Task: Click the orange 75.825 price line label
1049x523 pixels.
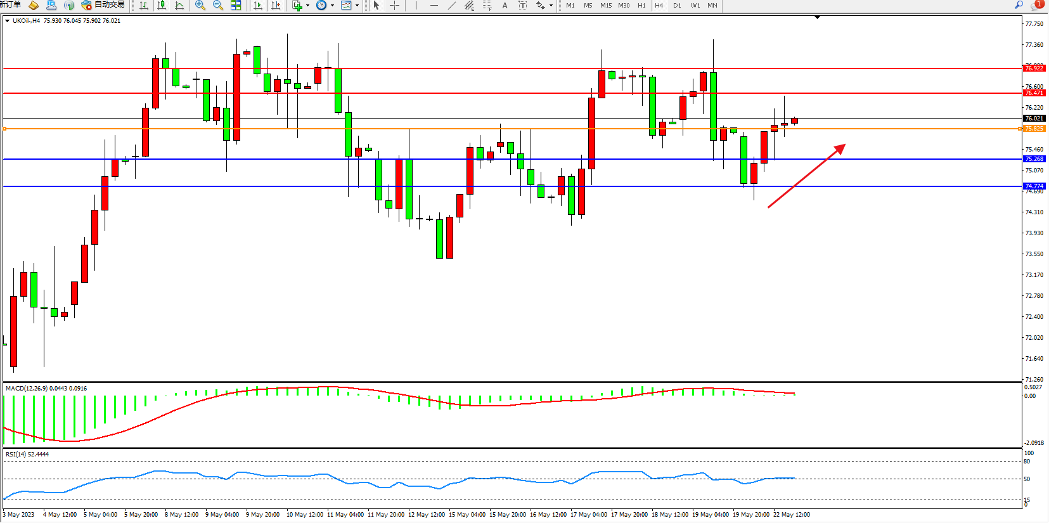Action: [x=1034, y=129]
